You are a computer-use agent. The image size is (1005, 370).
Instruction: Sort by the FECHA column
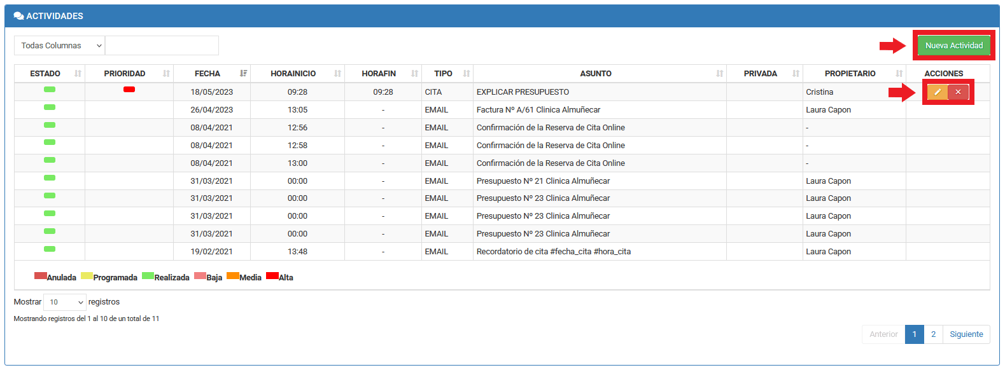click(x=212, y=74)
